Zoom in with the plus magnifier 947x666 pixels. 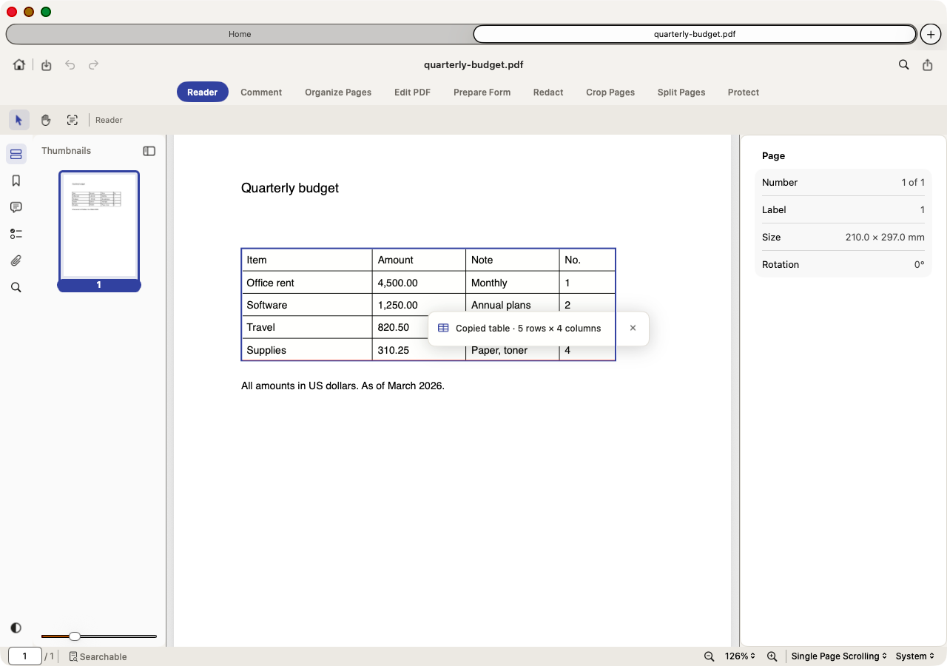pyautogui.click(x=772, y=656)
